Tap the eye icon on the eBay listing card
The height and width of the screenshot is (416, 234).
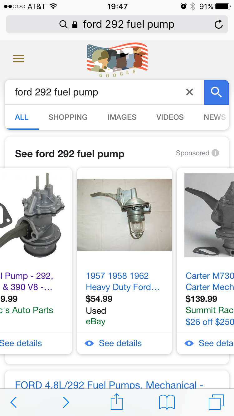[x=89, y=343]
